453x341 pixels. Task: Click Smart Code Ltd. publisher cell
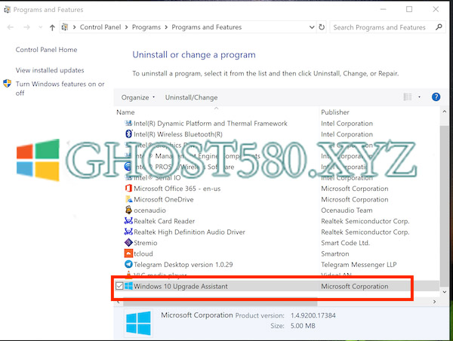pos(345,243)
